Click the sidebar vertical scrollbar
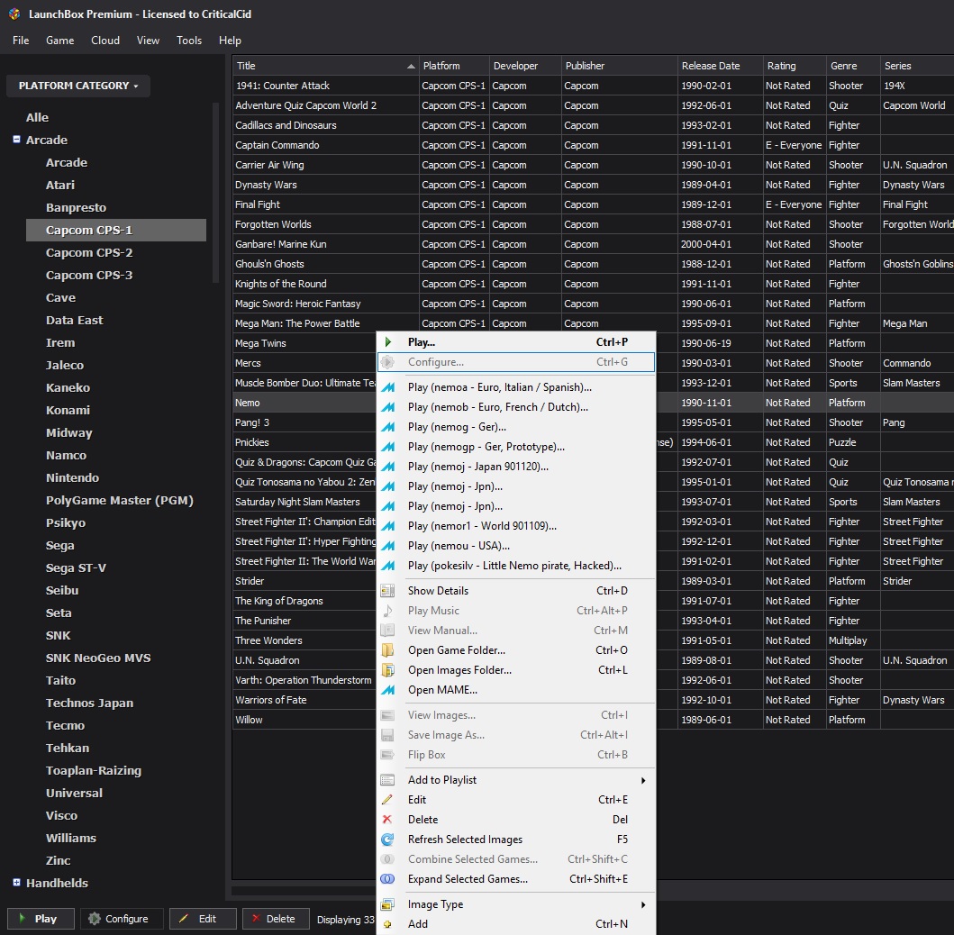 click(215, 192)
